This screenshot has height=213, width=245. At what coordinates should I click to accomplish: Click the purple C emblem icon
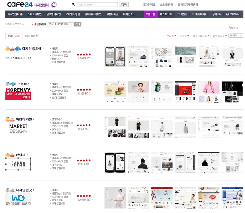tap(54, 5)
